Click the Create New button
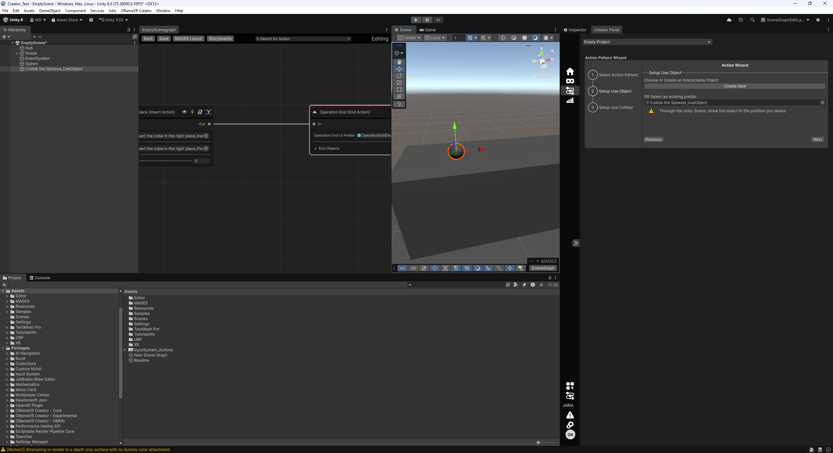Screen dimensions: 833x453 pos(735,86)
